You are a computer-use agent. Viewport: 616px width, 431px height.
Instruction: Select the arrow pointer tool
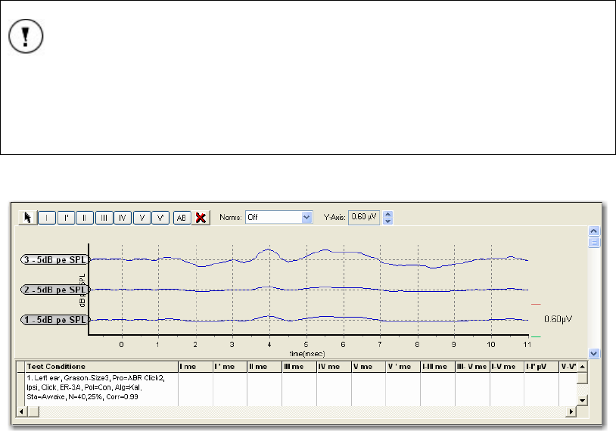click(28, 218)
